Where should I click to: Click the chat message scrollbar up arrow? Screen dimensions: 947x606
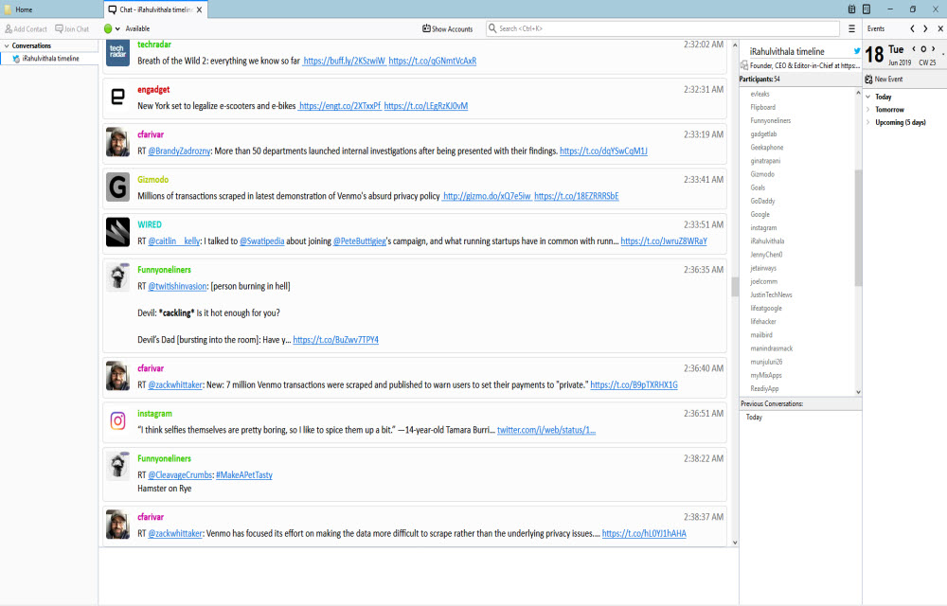pyautogui.click(x=735, y=45)
